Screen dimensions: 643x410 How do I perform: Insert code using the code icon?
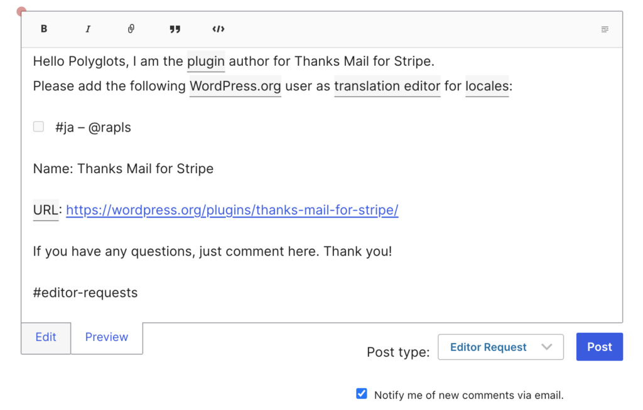(x=218, y=29)
